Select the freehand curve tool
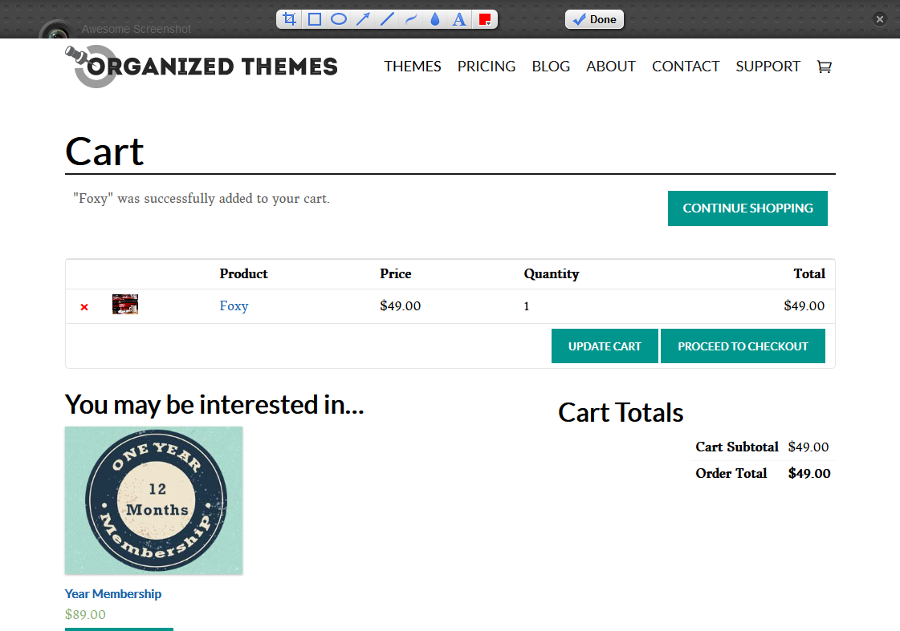Viewport: 900px width, 631px height. point(411,19)
